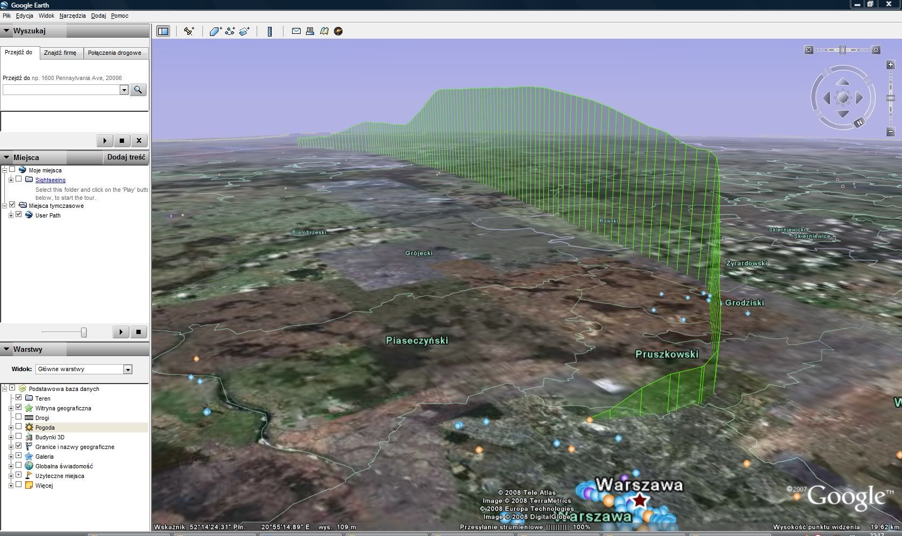The width and height of the screenshot is (902, 536).
Task: Switch to Sky mode with planet icon
Action: pos(338,31)
